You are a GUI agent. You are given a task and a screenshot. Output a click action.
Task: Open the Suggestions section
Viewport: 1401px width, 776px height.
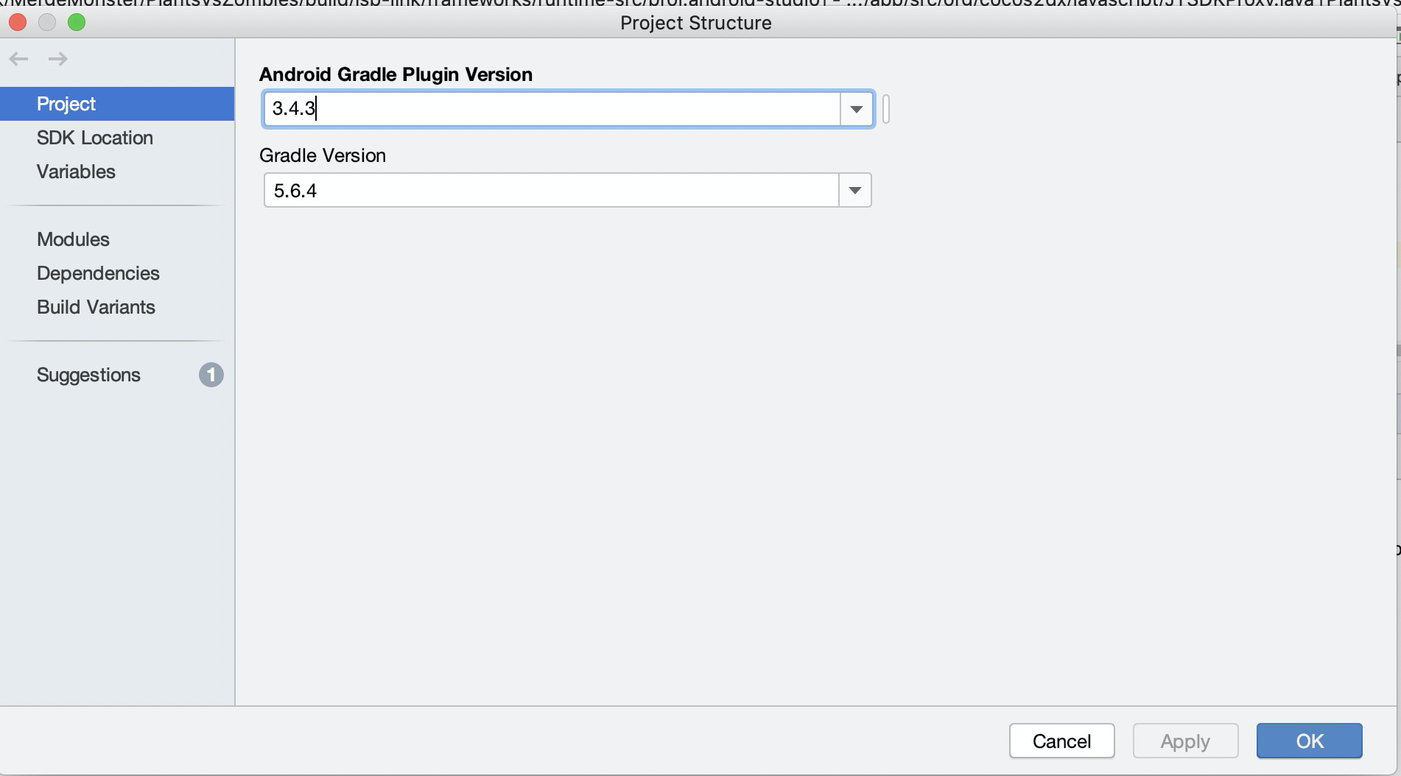point(88,375)
